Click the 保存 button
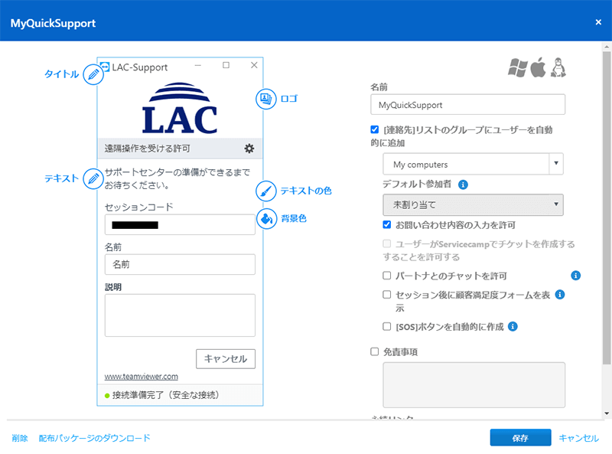The height and width of the screenshot is (454, 612). (521, 438)
